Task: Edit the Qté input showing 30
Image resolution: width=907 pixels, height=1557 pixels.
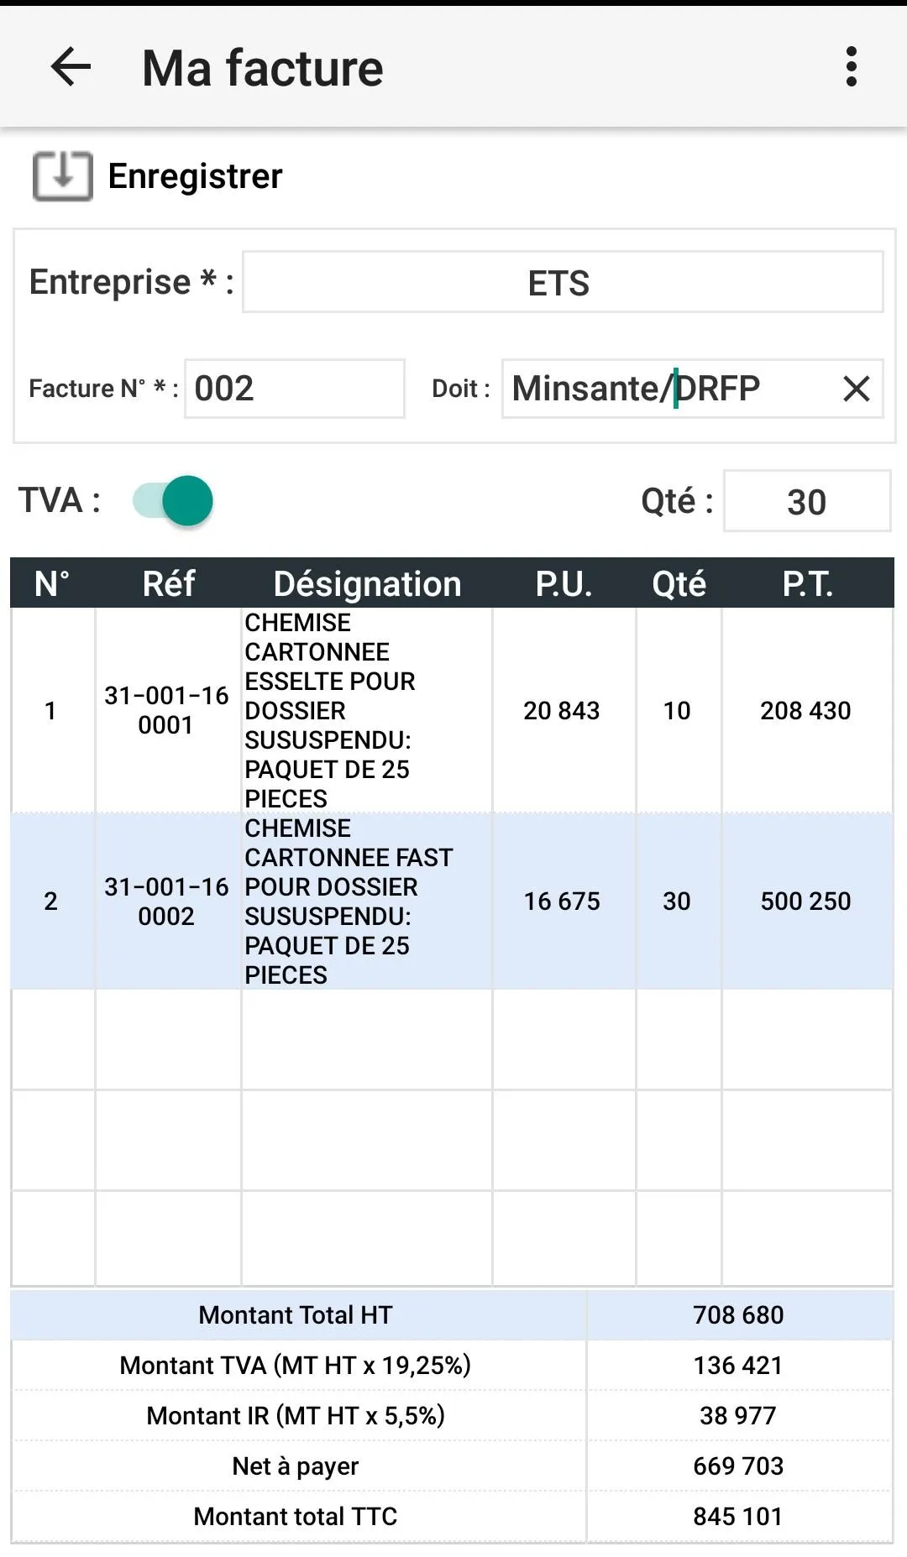Action: [806, 501]
